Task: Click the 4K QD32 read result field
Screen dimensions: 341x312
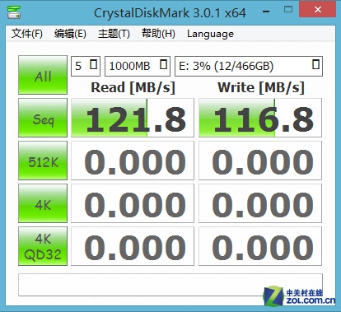Action: click(x=133, y=246)
